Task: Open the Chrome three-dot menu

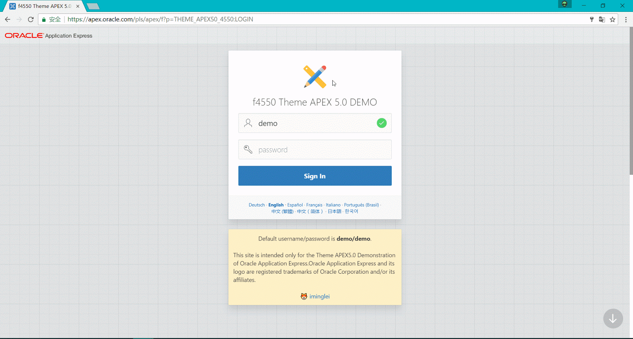Action: (626, 19)
